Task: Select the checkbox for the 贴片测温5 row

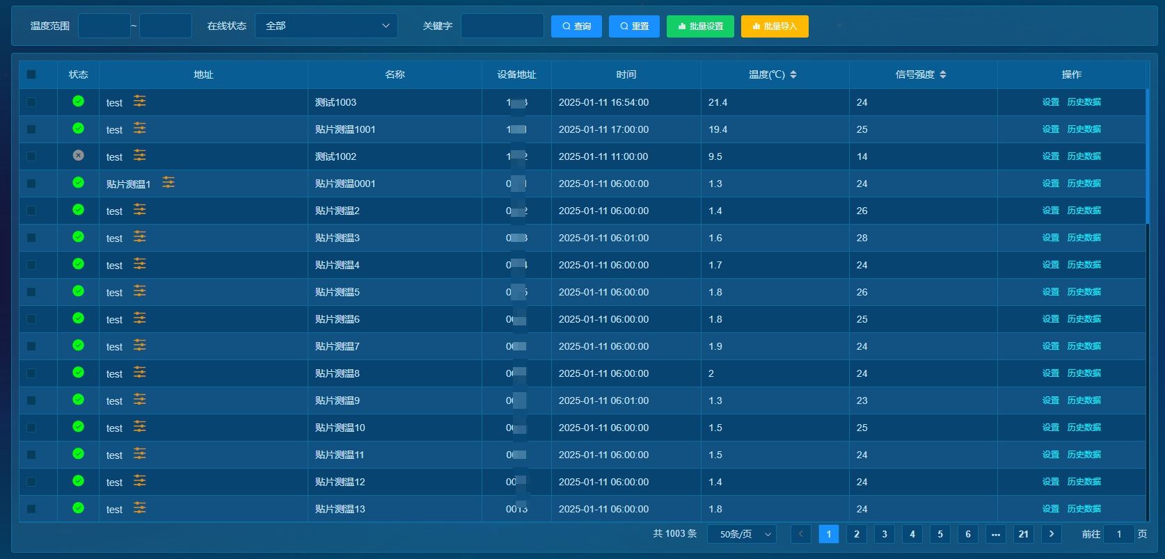Action: [31, 292]
